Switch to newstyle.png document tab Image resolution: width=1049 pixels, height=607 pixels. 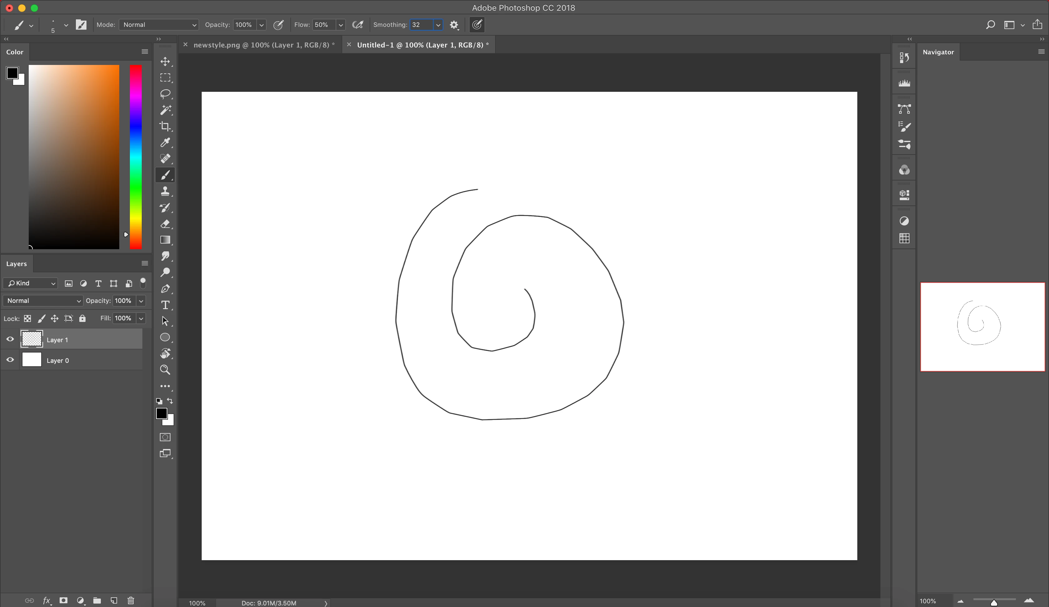[x=264, y=45]
